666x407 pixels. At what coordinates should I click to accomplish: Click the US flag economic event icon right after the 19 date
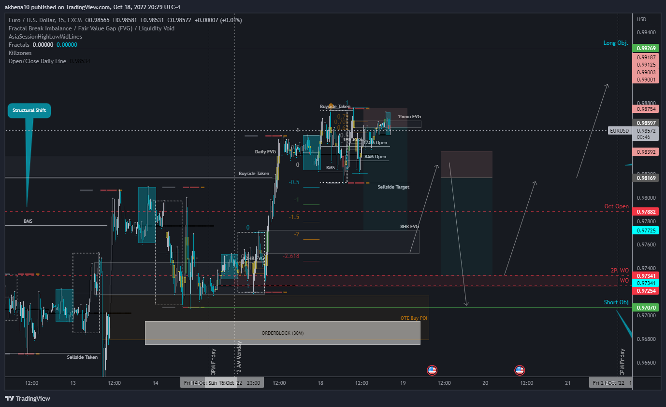pos(432,370)
